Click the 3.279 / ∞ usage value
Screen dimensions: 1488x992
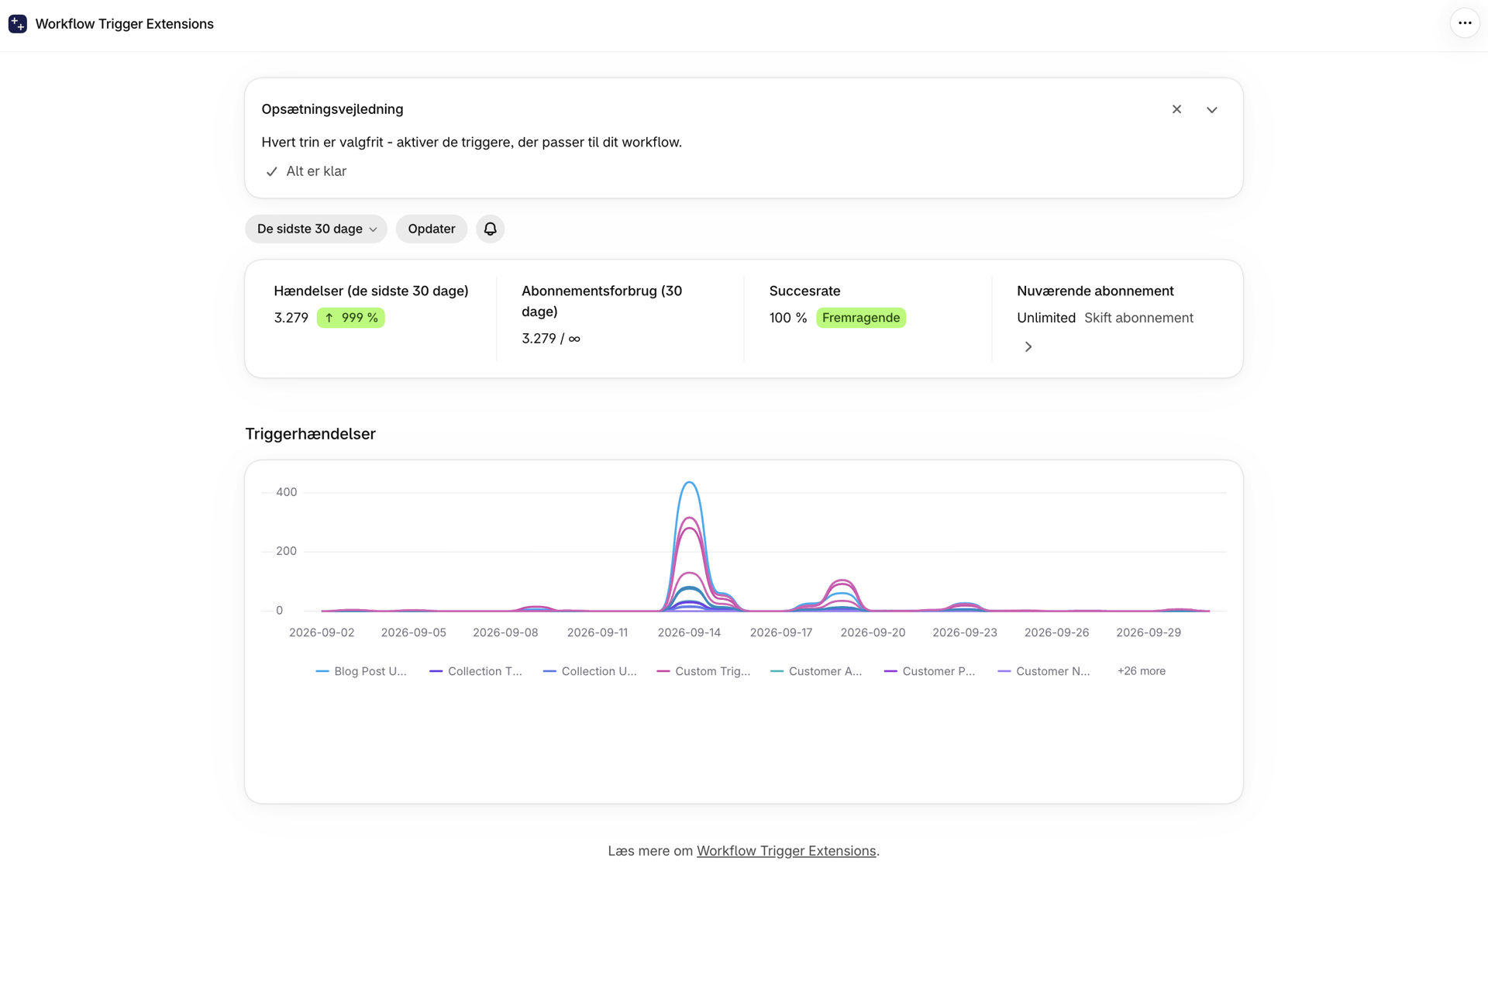551,339
